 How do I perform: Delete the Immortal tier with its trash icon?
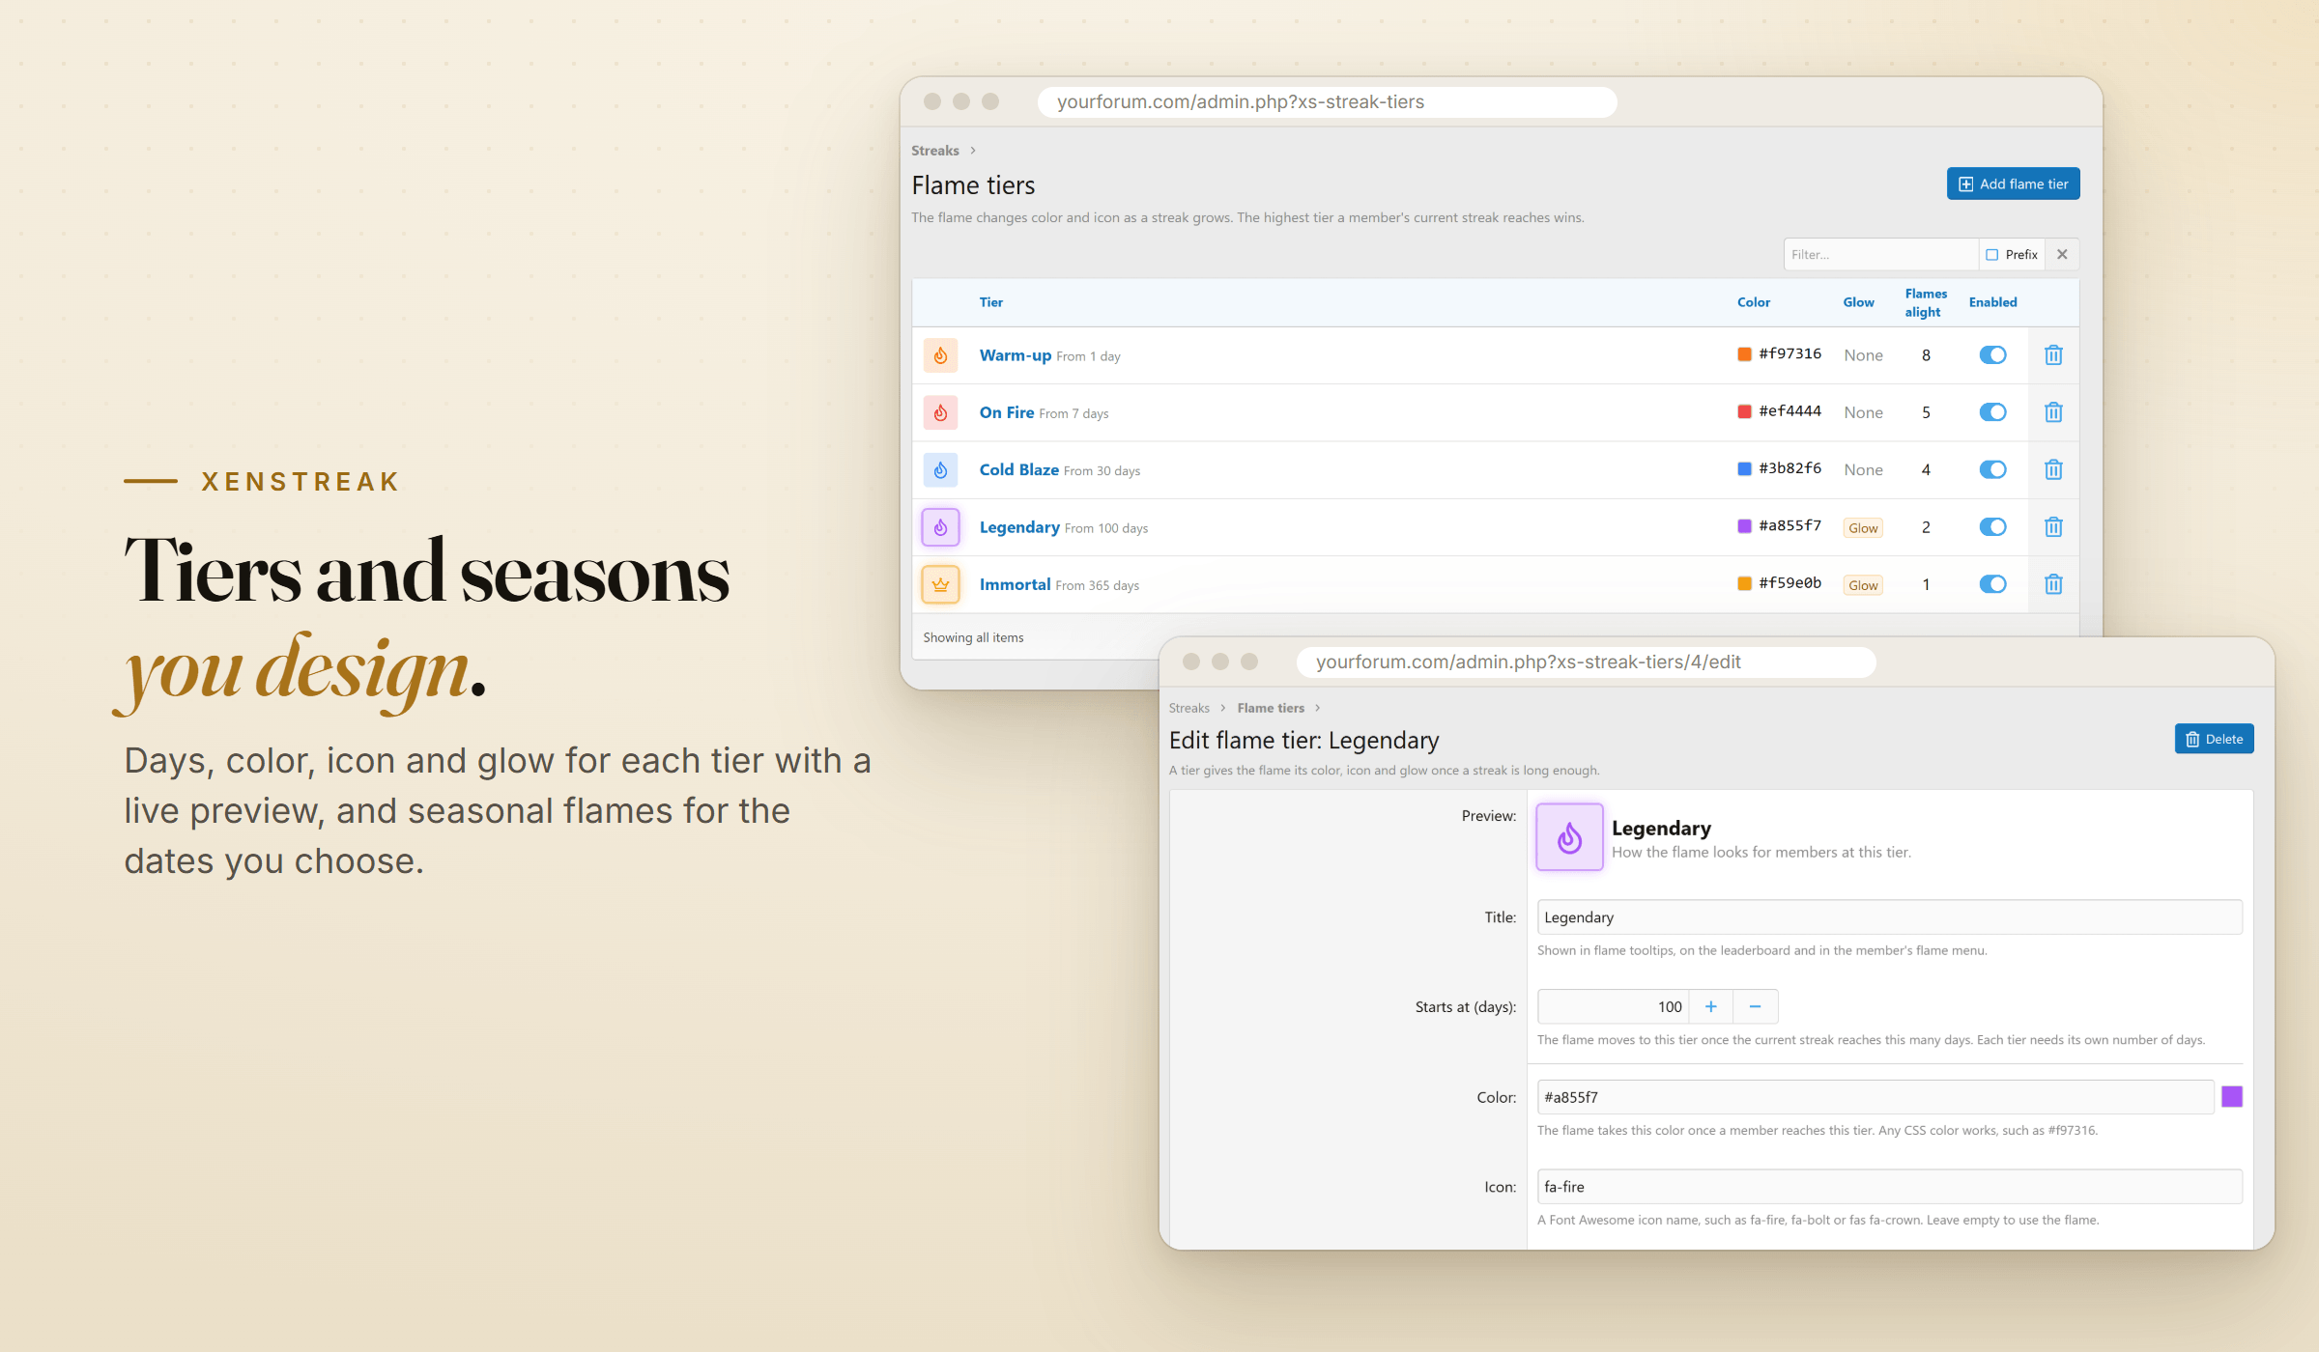click(2053, 584)
